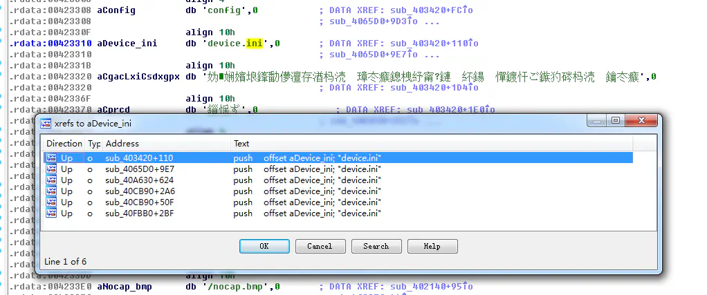
Task: Sort by the Direction column header
Action: tap(64, 144)
